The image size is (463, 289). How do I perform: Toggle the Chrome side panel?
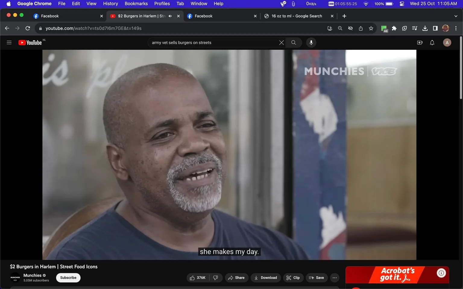point(435,28)
